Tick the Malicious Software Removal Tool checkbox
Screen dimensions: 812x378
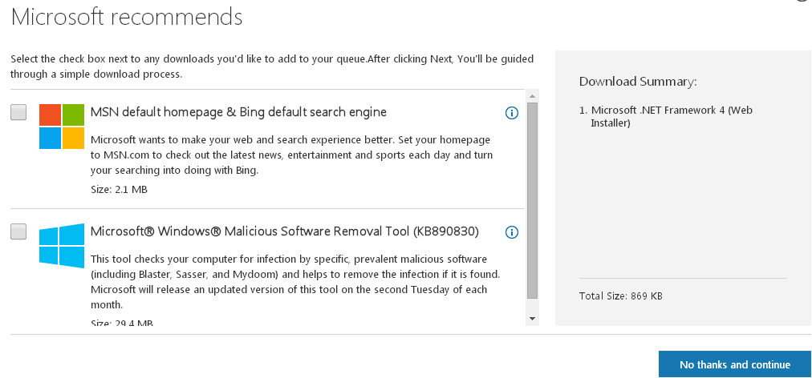18,231
